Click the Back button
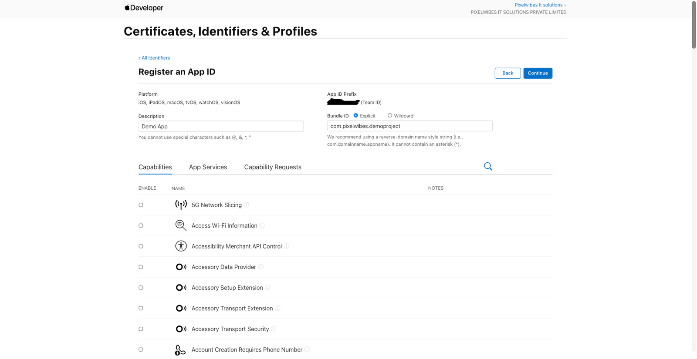 pos(508,73)
